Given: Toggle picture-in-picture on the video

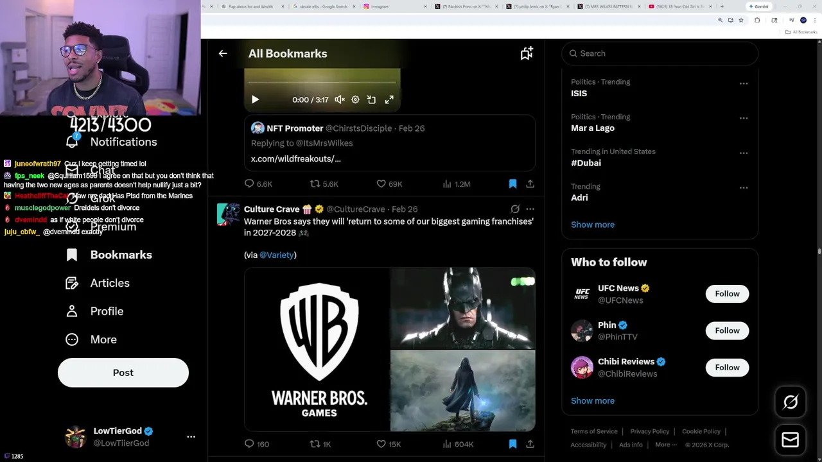Looking at the screenshot, I should pos(371,100).
